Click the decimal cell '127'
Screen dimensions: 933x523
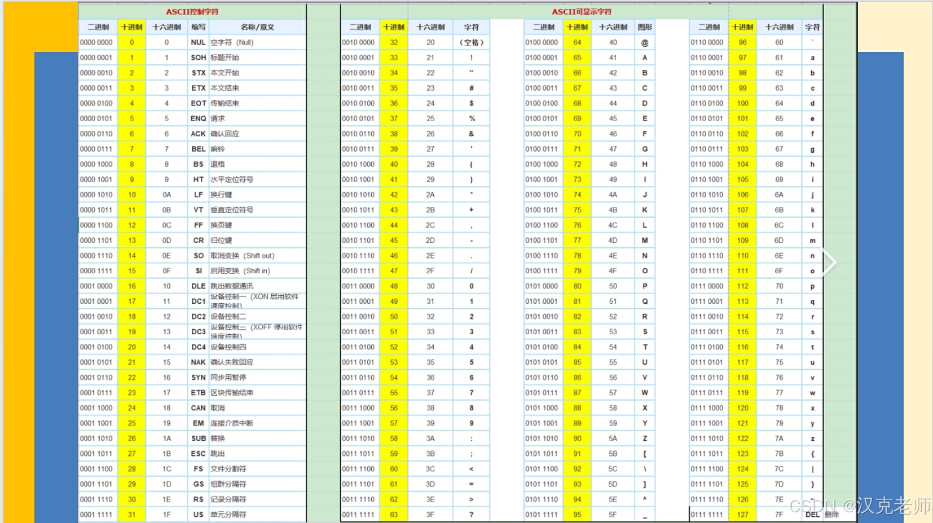[742, 514]
